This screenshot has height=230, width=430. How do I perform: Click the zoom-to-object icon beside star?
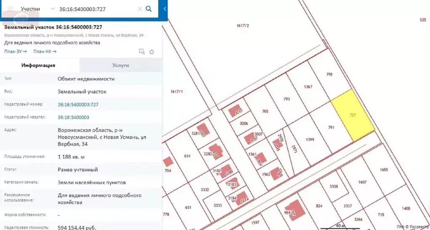(x=142, y=52)
